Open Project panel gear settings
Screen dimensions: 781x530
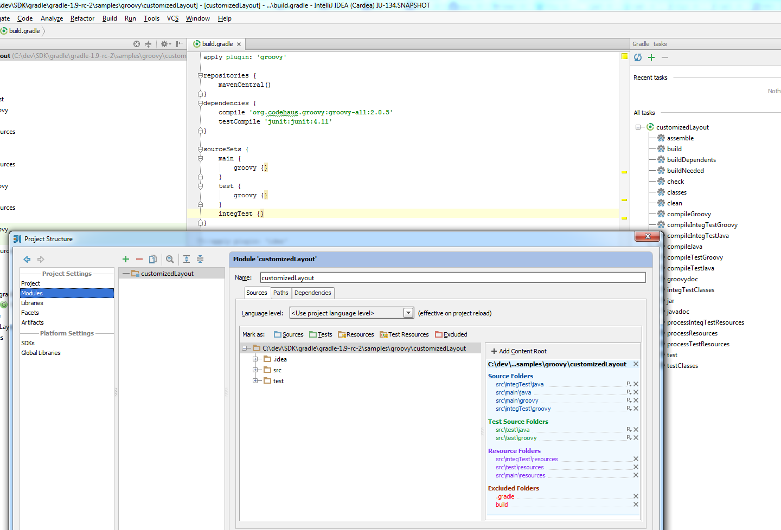(x=165, y=44)
